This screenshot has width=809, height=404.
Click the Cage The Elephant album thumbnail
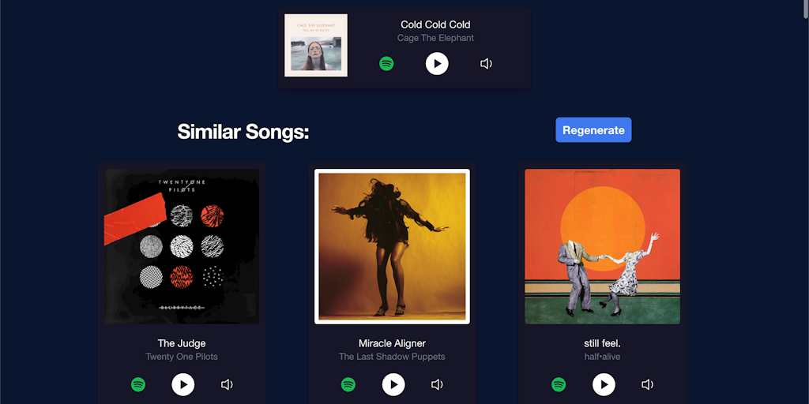[x=316, y=45]
